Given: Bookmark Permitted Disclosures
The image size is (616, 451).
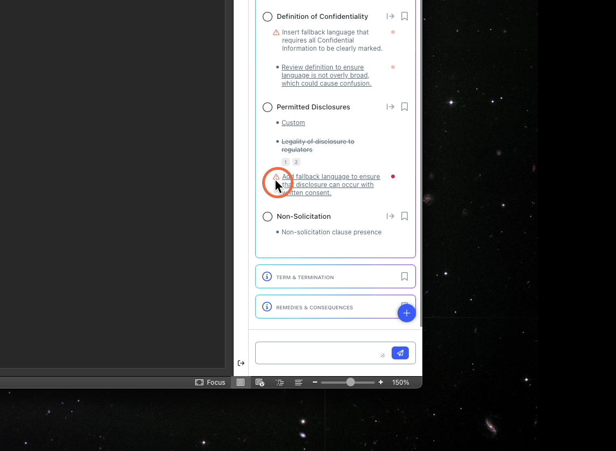Looking at the screenshot, I should (404, 107).
